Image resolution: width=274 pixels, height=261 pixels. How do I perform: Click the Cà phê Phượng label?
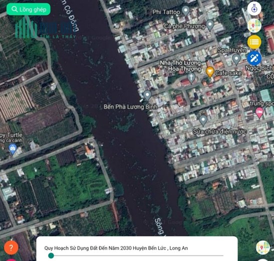pyautogui.click(x=184, y=26)
